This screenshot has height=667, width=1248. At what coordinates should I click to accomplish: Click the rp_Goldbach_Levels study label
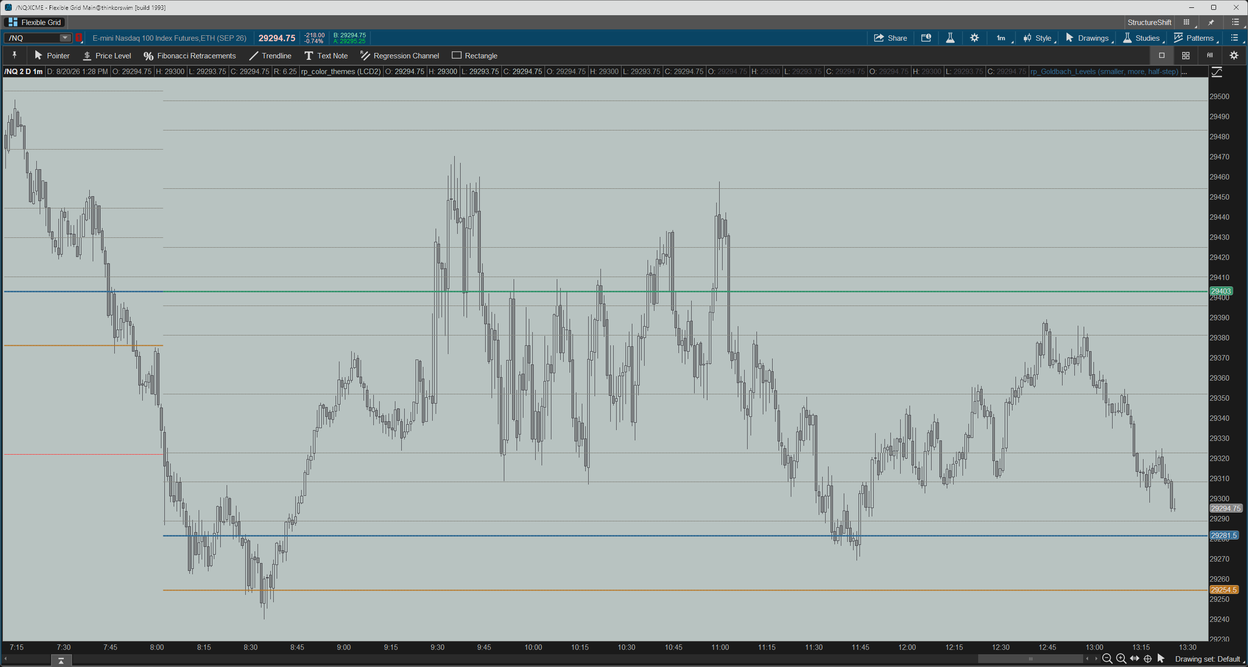click(1104, 72)
